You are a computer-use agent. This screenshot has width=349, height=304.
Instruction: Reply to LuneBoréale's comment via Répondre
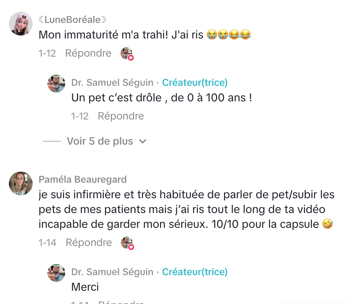88,53
